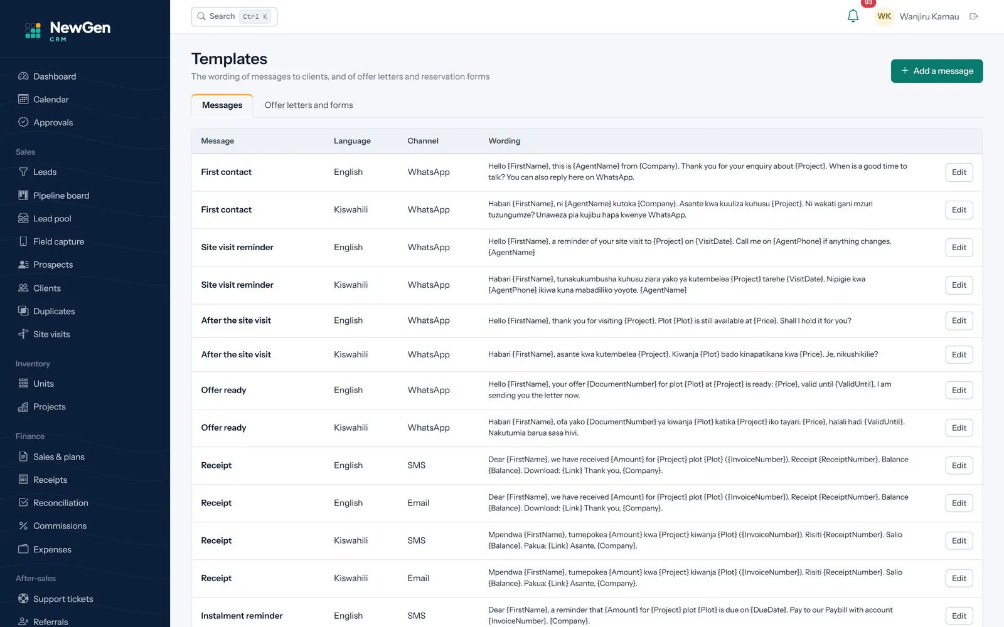Click the Language column header
This screenshot has width=1004, height=627.
pos(352,141)
